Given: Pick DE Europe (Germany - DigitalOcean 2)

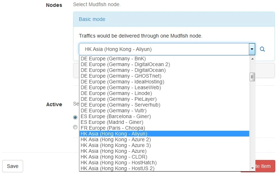Looking at the screenshot, I should (125, 64).
